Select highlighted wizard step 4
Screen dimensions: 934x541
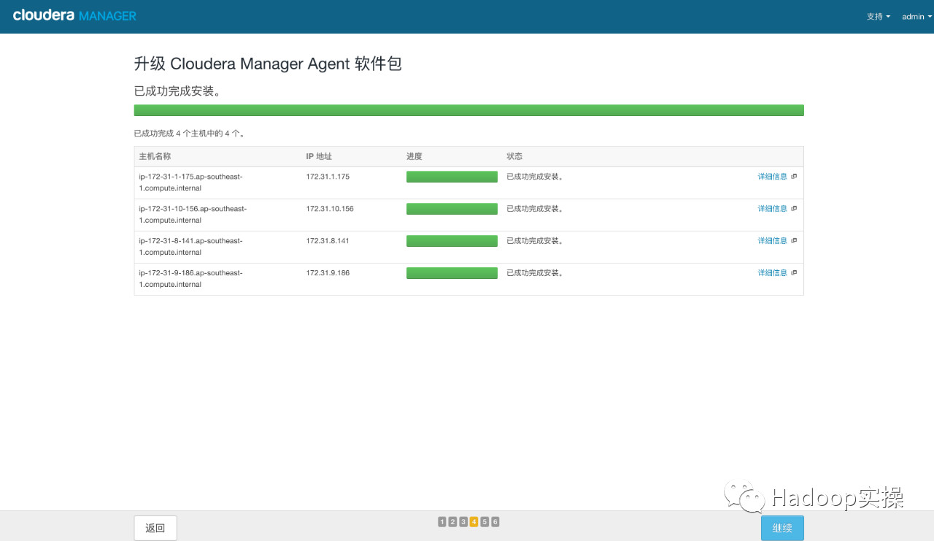474,522
